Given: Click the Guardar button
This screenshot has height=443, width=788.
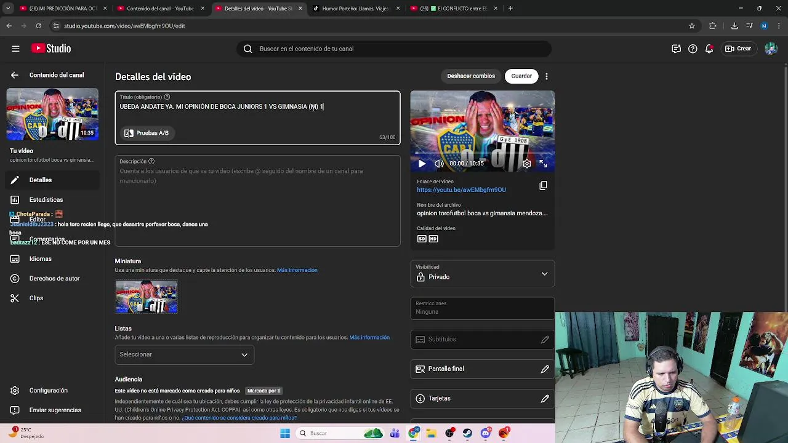Looking at the screenshot, I should click(521, 76).
